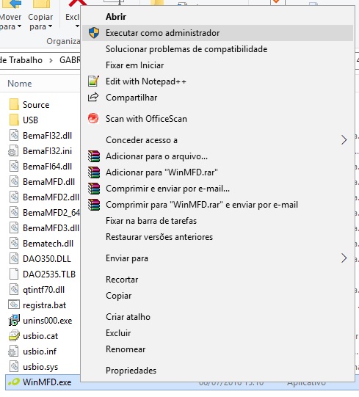
Task: Click the USB folder icon
Action: [x=14, y=120]
